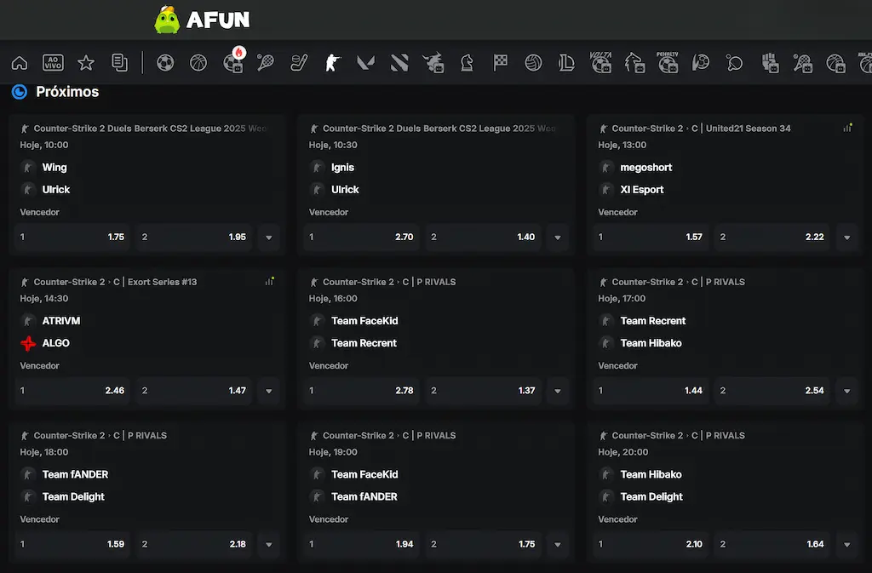
Task: Select the basketball sport icon
Action: 198,63
